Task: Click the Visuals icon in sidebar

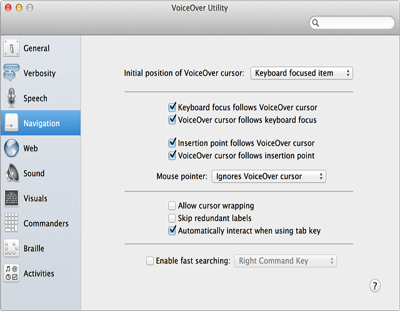Action: [x=12, y=198]
